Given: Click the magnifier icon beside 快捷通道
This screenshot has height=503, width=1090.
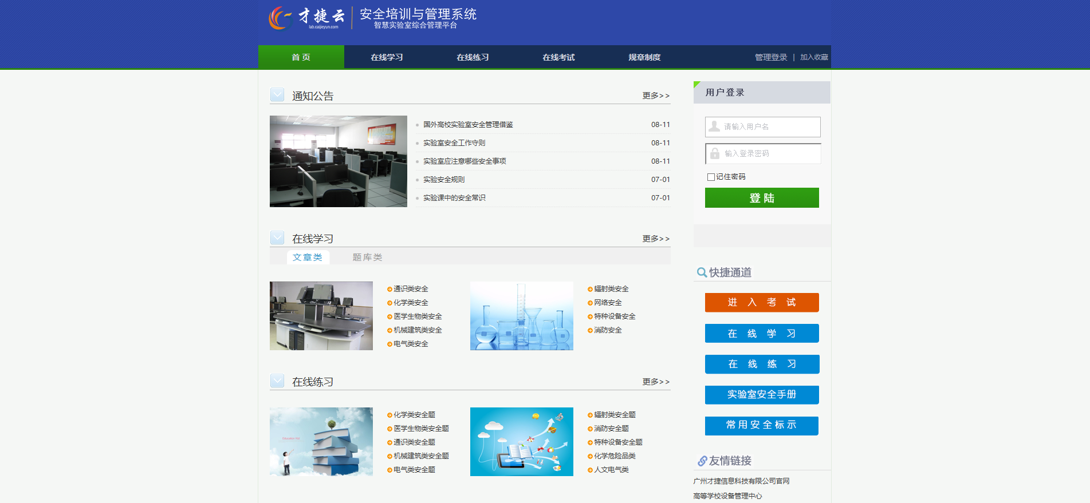Looking at the screenshot, I should point(701,272).
